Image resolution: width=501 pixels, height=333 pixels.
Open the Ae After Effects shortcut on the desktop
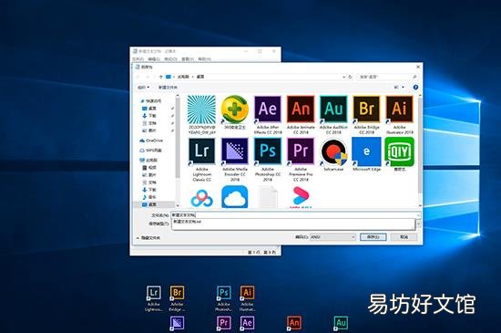[247, 324]
